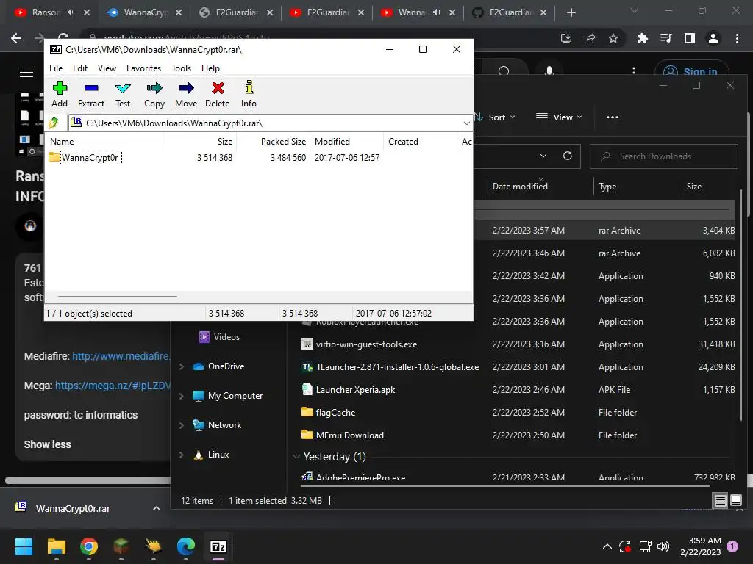Collapse description with Show less

click(x=48, y=444)
